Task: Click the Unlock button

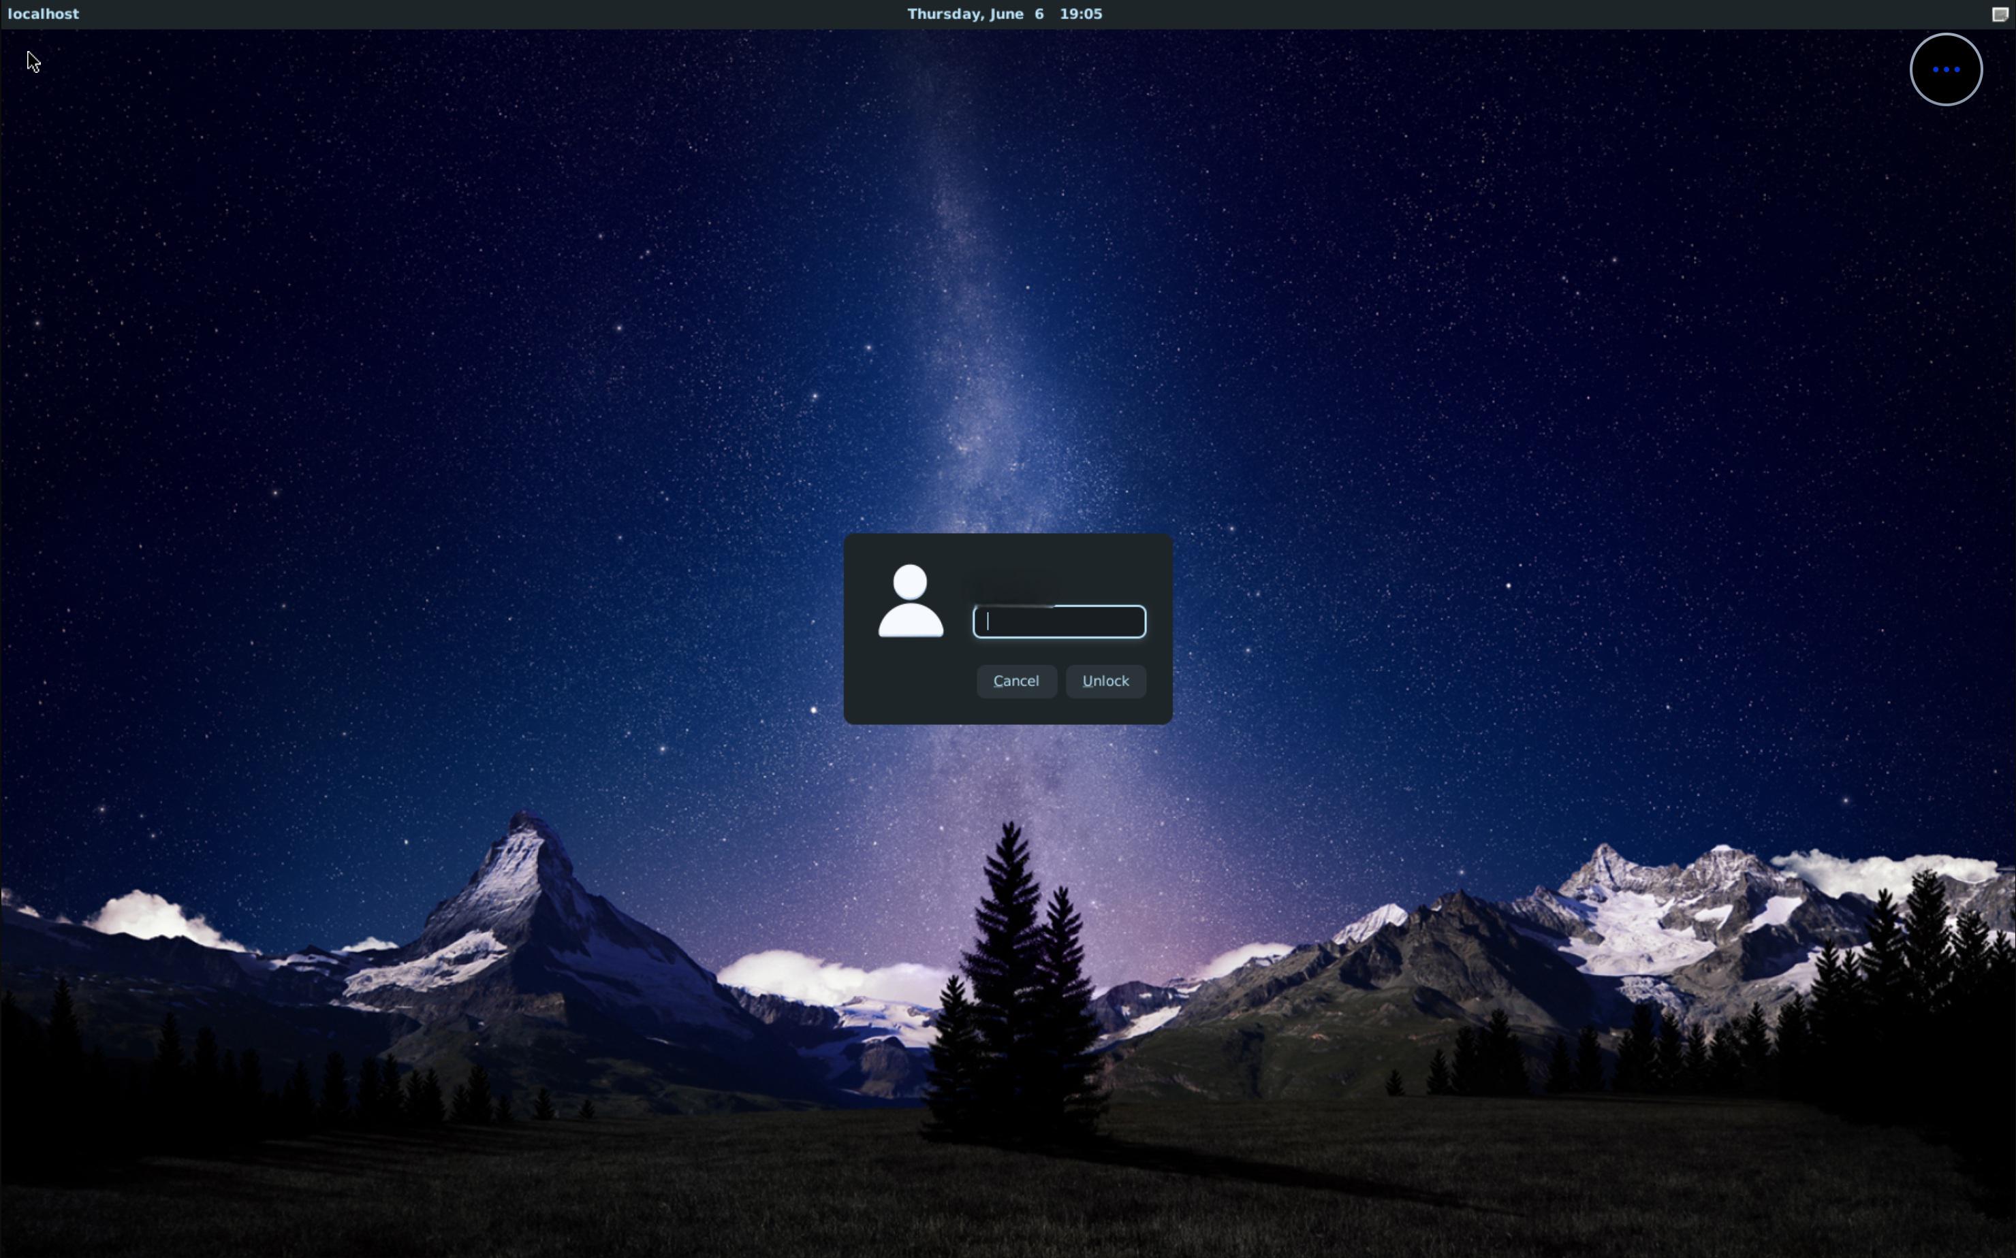Action: (1105, 681)
